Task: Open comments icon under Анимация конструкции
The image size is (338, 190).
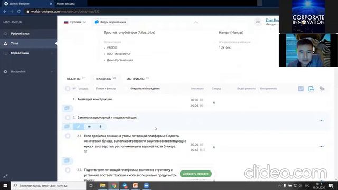Action: click(x=67, y=108)
